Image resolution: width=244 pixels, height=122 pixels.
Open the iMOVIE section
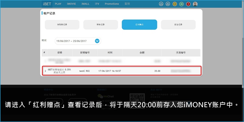click(71, 4)
